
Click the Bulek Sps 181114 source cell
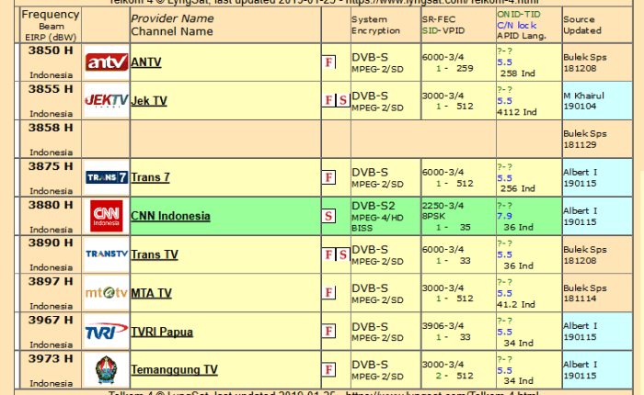pos(597,293)
